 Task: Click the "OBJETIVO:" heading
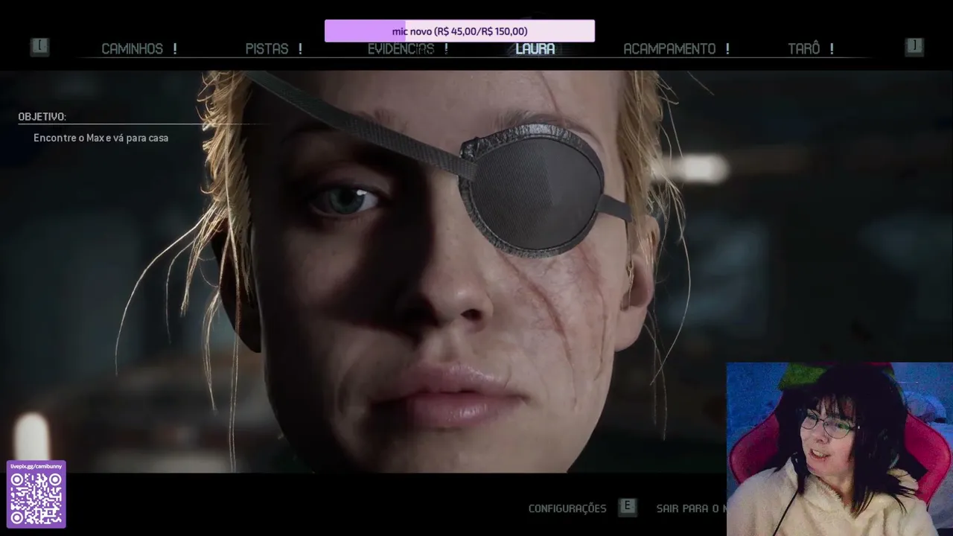pos(42,117)
